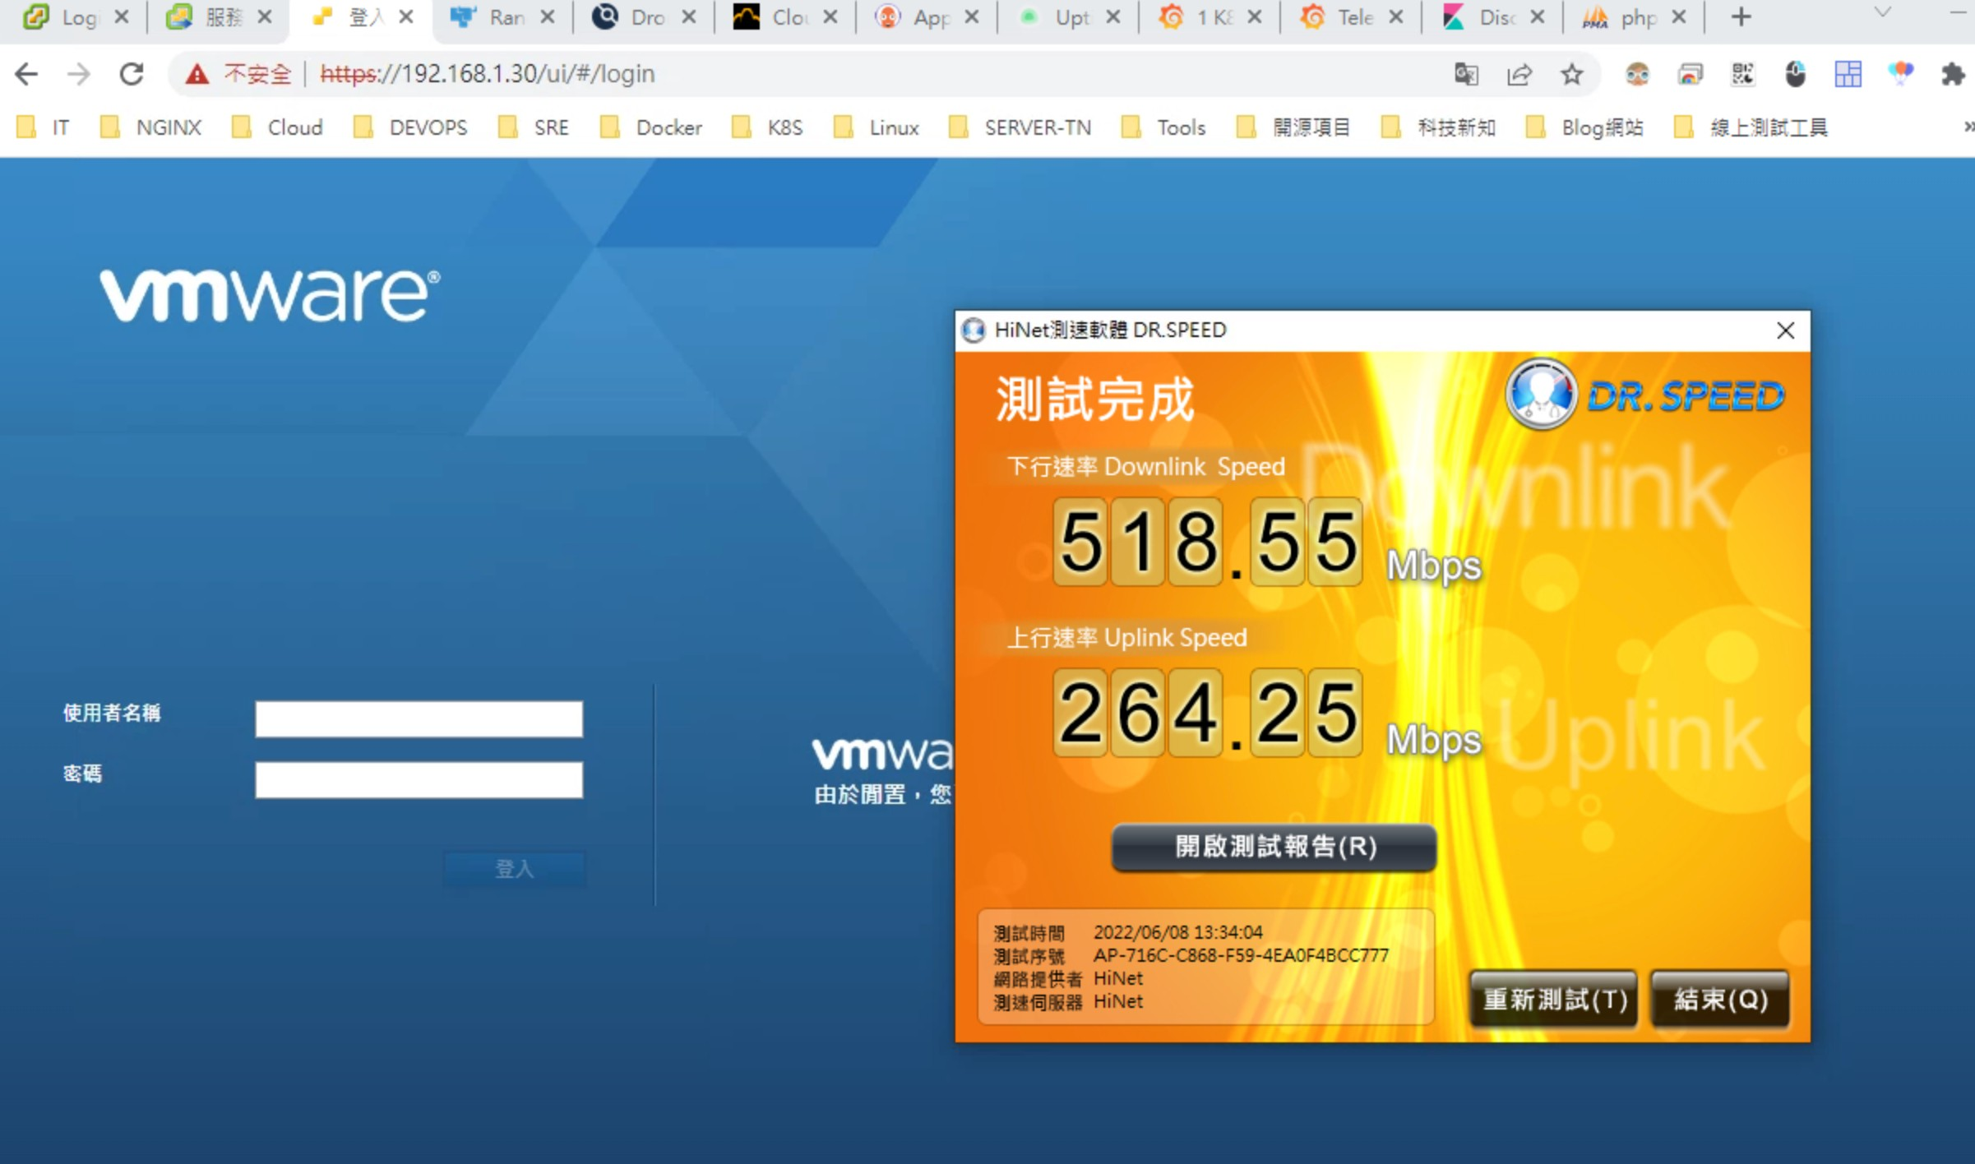Image resolution: width=1975 pixels, height=1164 pixels.
Task: Open the extensions puzzle-piece menu
Action: pyautogui.click(x=1953, y=74)
